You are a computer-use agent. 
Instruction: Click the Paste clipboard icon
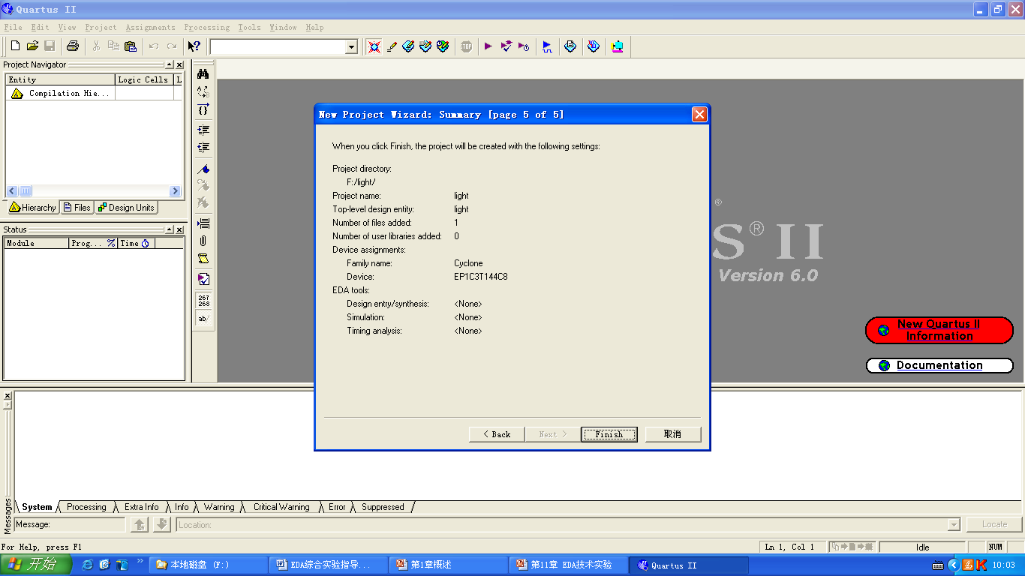tap(131, 46)
